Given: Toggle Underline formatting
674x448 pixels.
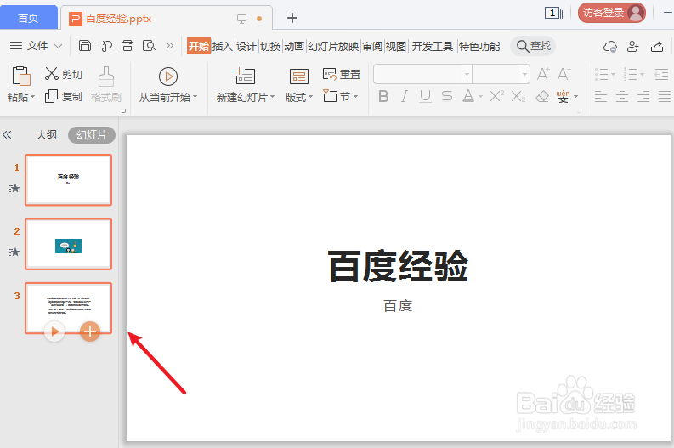Looking at the screenshot, I should (x=425, y=96).
